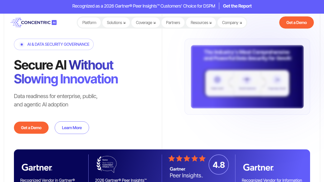Open the blurred purple product preview
The image size is (324, 182).
point(247,77)
